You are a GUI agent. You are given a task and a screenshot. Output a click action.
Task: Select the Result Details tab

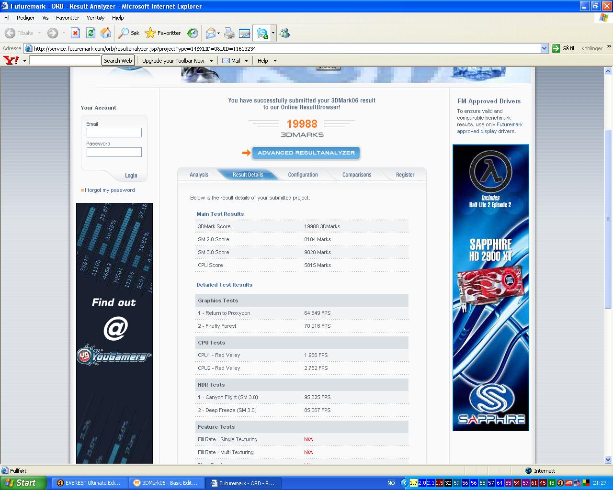click(x=248, y=175)
